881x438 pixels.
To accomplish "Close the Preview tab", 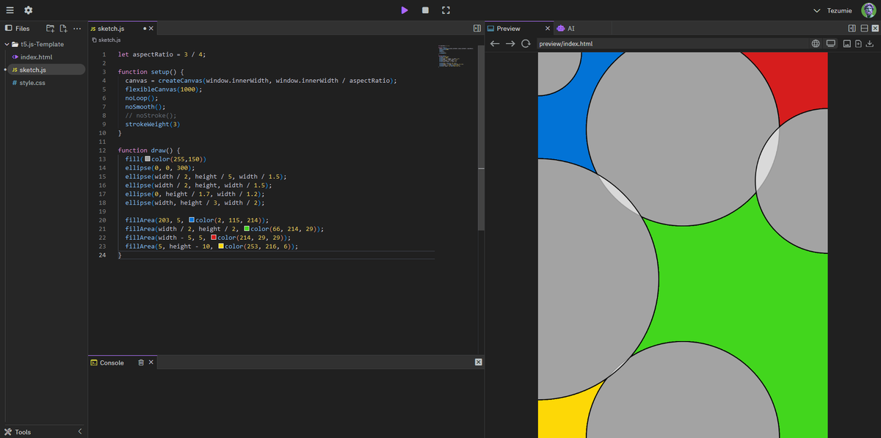I will pyautogui.click(x=547, y=29).
